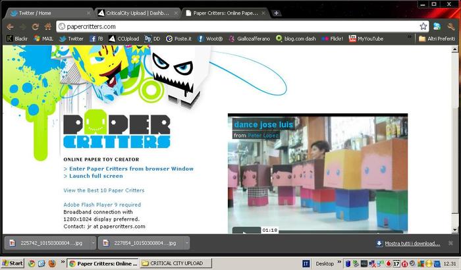This screenshot has height=270, width=461.
Task: Open the Blackr bookmark
Action: (17, 39)
